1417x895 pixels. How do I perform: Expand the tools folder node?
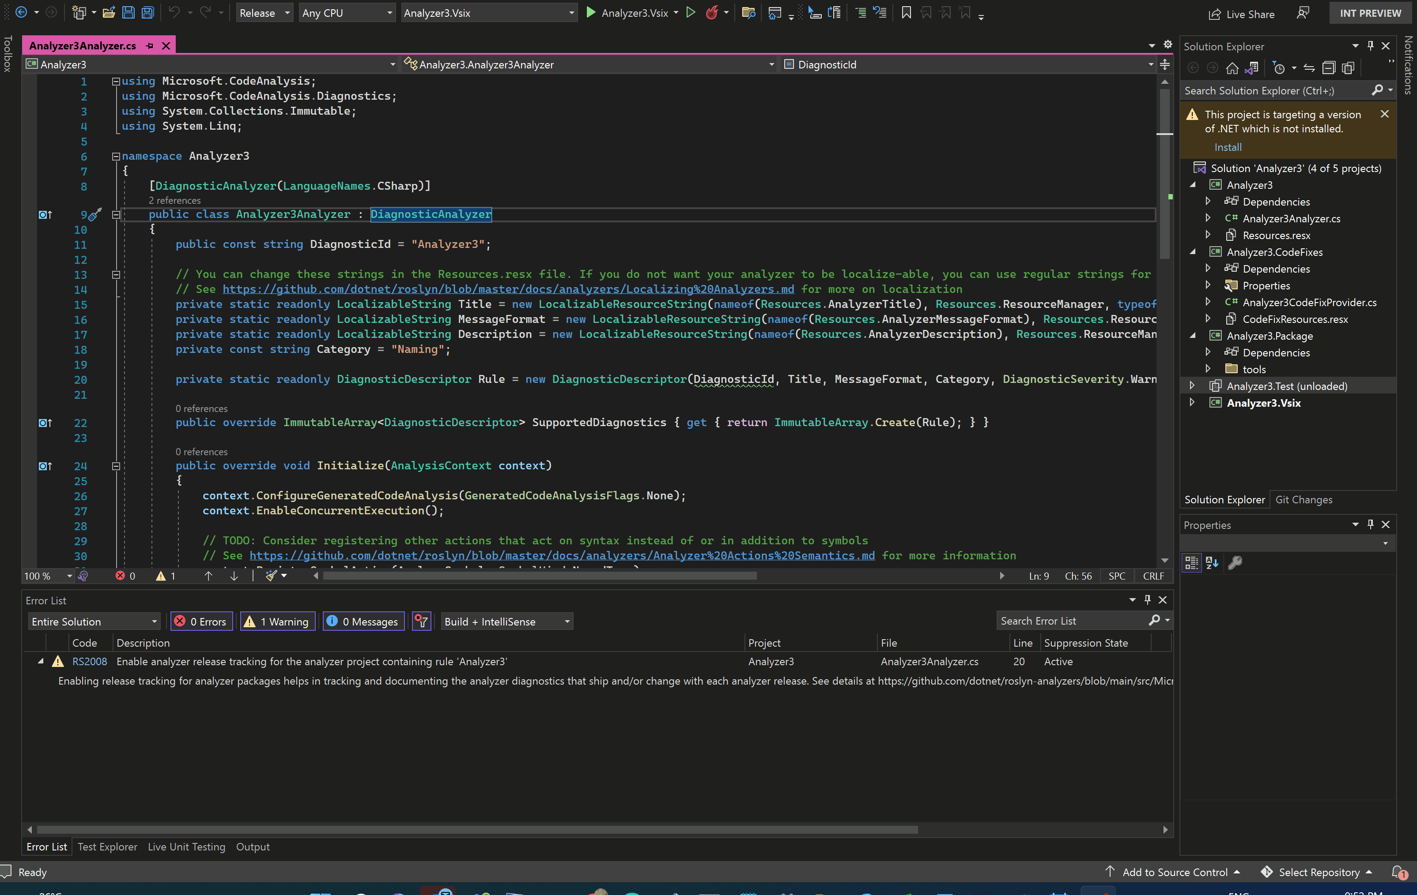1208,369
